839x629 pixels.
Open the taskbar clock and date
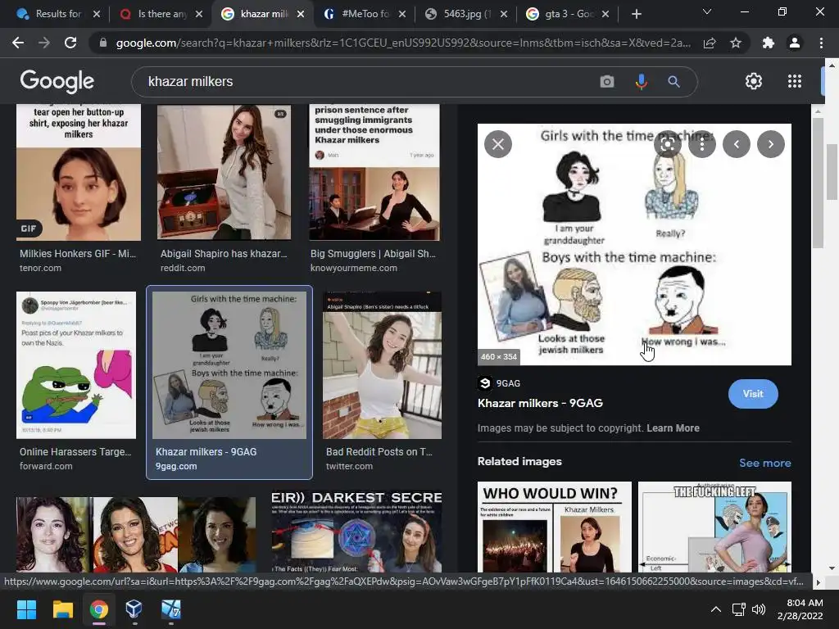click(x=800, y=609)
